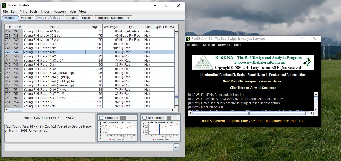Viewport: 341px width, 161px height.
Task: Sort table by the Length column header
Action: coord(94,27)
